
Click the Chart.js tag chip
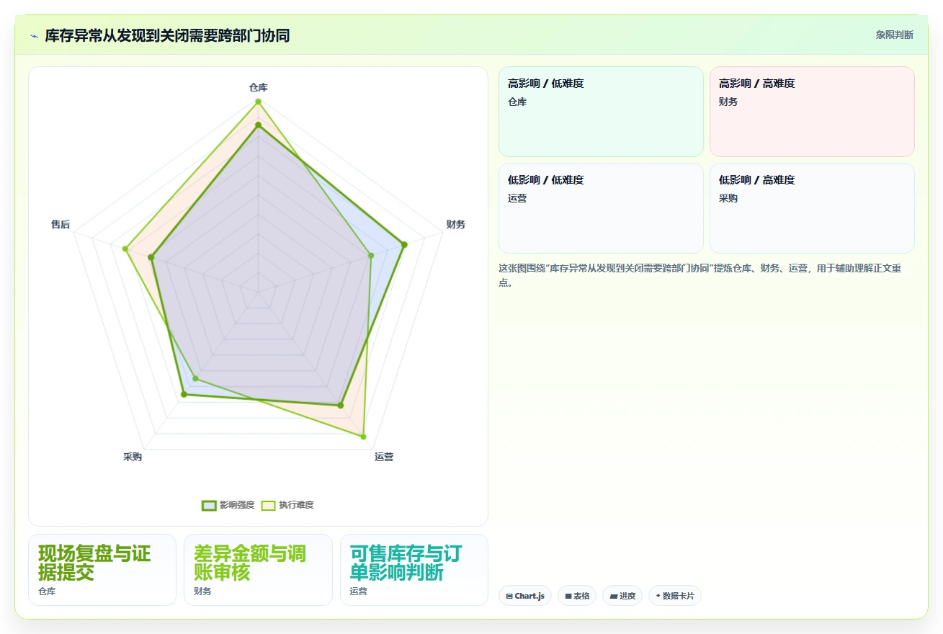point(525,596)
